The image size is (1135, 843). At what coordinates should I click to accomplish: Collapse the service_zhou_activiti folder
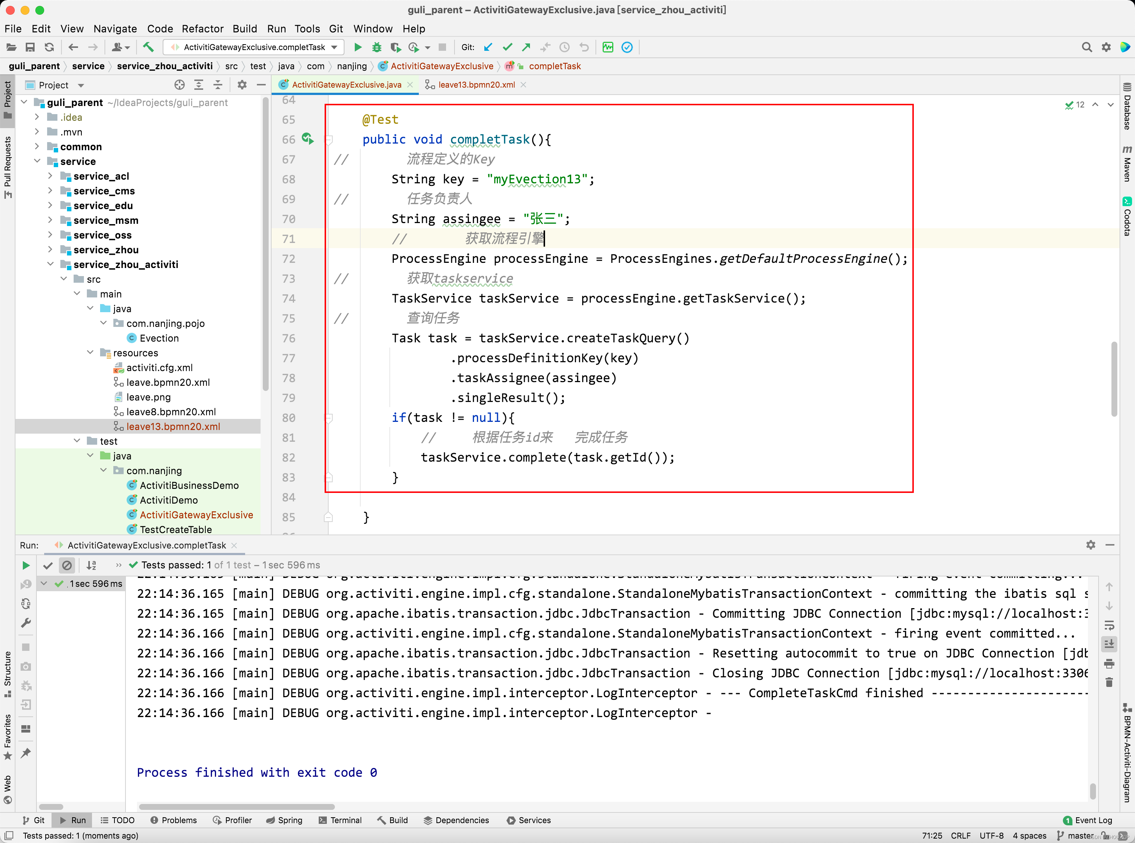tap(50, 264)
